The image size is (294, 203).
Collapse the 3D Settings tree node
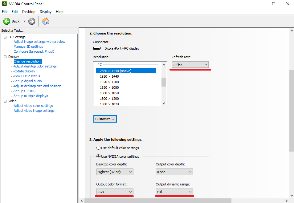[5, 37]
